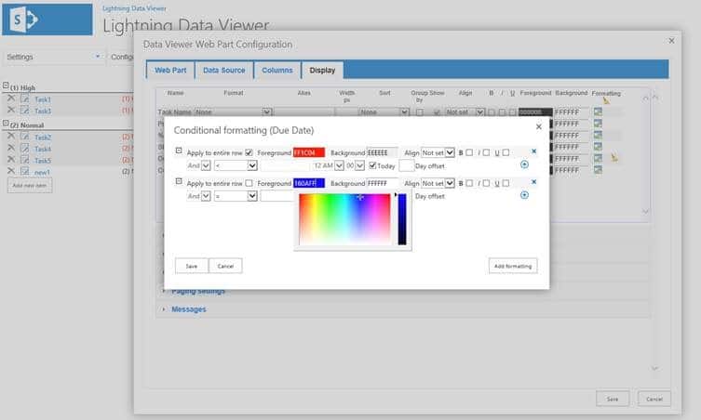Uncheck the Today checkbox
The height and width of the screenshot is (420, 701).
[372, 165]
